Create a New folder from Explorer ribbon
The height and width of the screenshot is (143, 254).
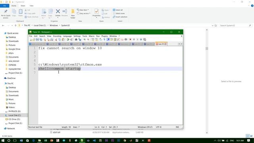pyautogui.click(x=73, y=14)
